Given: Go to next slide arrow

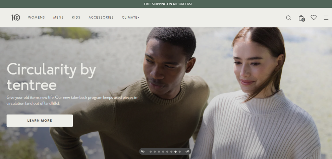Looking at the screenshot, I should (187, 151).
